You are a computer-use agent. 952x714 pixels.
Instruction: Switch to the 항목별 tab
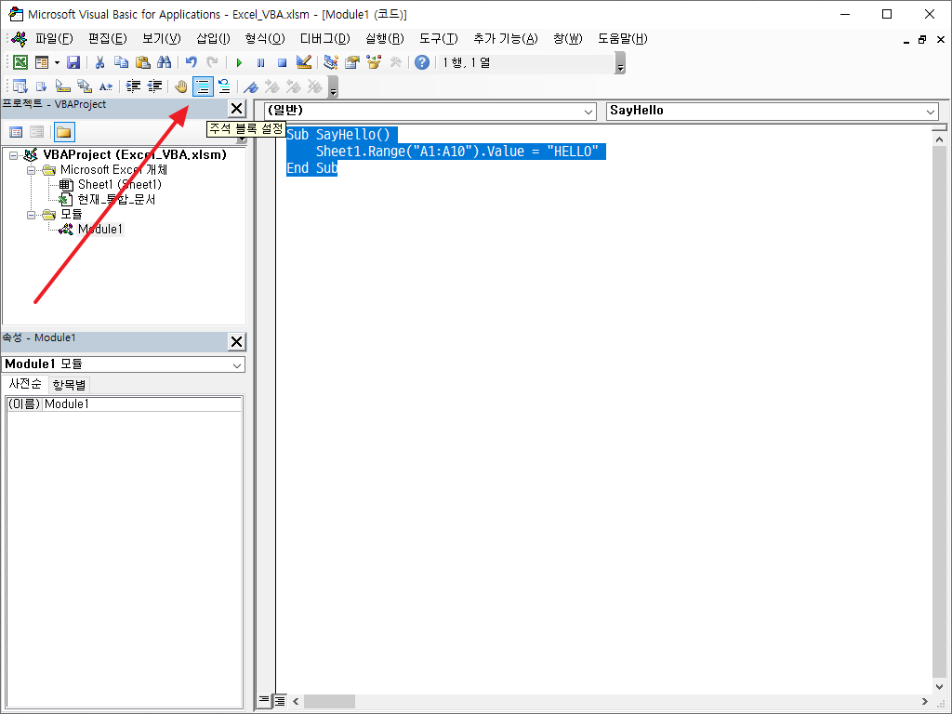click(69, 385)
